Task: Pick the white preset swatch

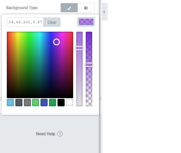Action: [x=70, y=102]
